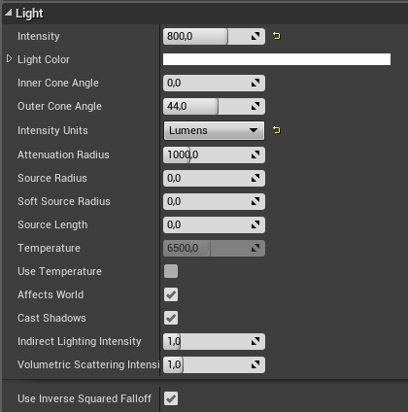
Task: Click the Intensity field's spin arrow icon
Action: click(x=255, y=36)
